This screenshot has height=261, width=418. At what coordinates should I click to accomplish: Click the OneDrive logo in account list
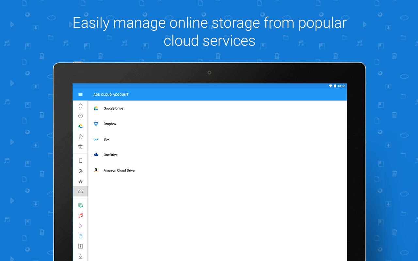click(x=96, y=155)
